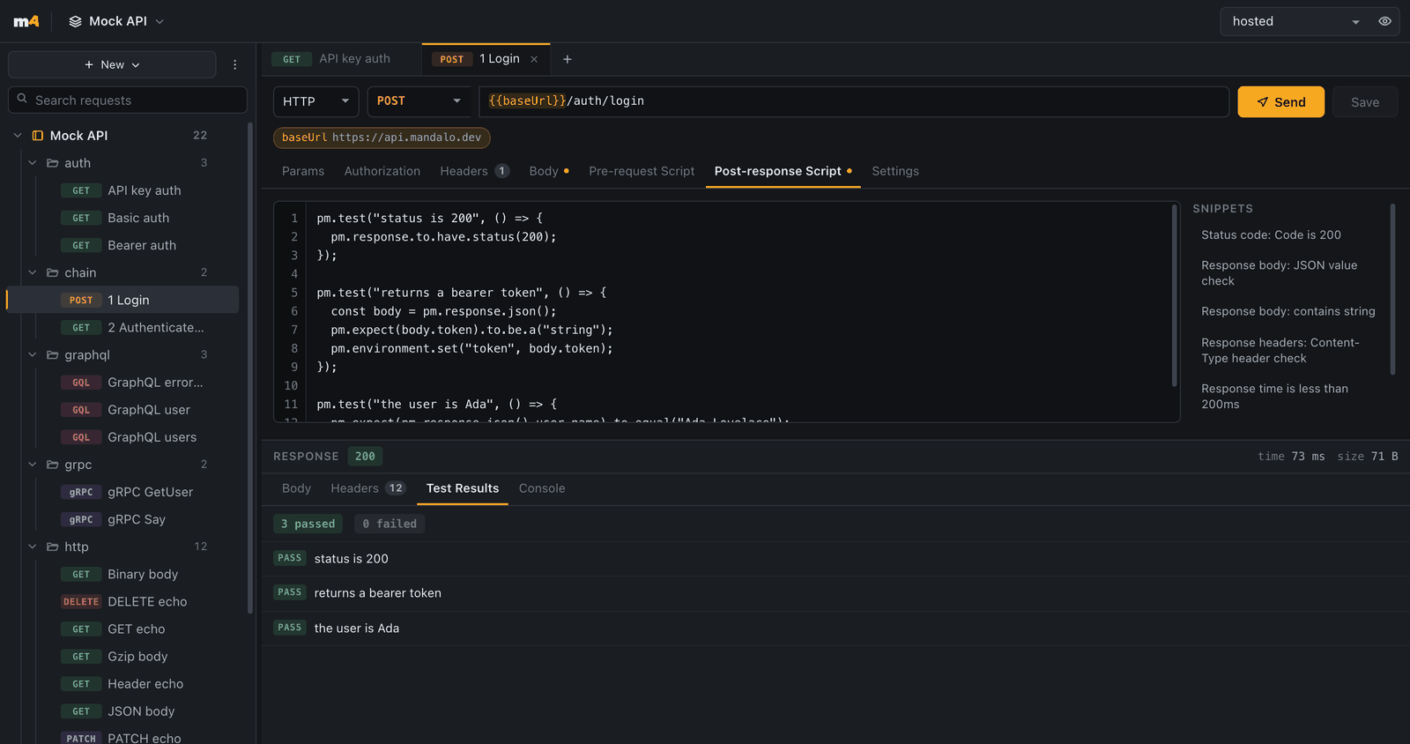Switch to the API key auth tab
This screenshot has height=744, width=1410.
tap(341, 59)
